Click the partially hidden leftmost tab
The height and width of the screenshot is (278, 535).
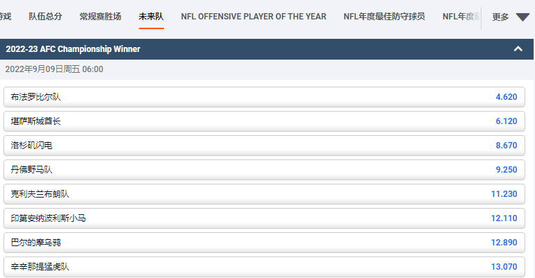tap(6, 17)
